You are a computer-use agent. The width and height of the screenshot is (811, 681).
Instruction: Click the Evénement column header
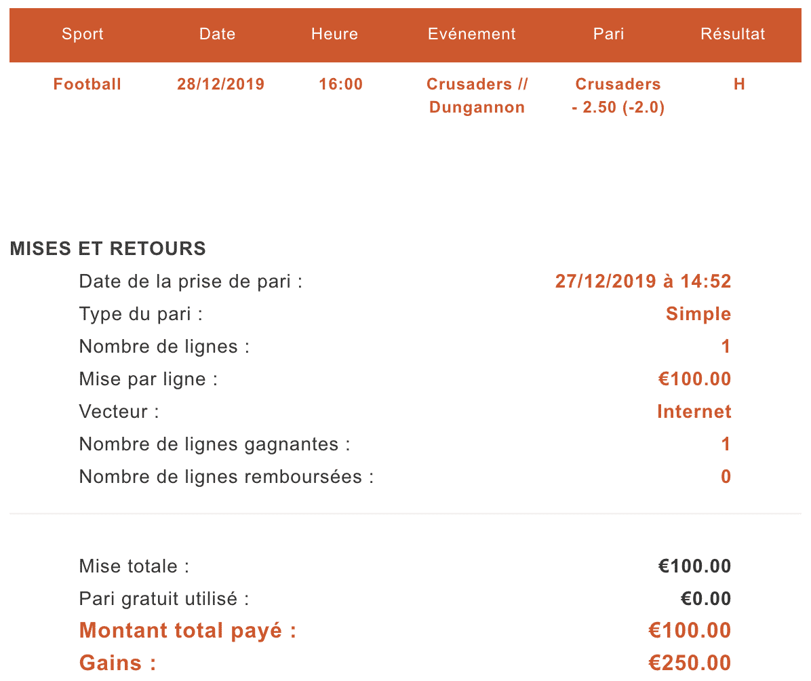[472, 34]
